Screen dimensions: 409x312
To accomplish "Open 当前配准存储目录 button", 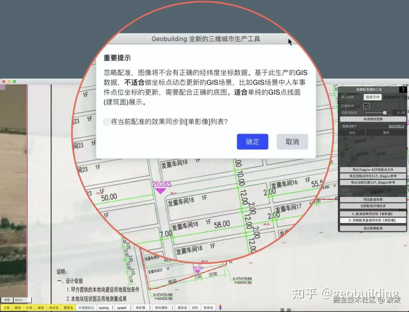I will click(x=373, y=206).
